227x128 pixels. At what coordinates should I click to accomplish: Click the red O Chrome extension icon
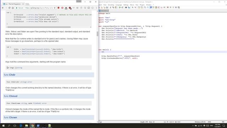(62, 8)
